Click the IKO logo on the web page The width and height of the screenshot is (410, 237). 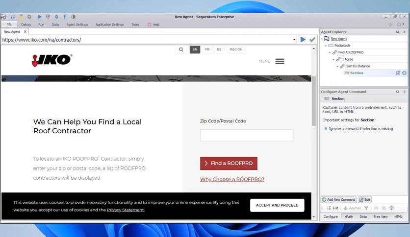[x=52, y=60]
